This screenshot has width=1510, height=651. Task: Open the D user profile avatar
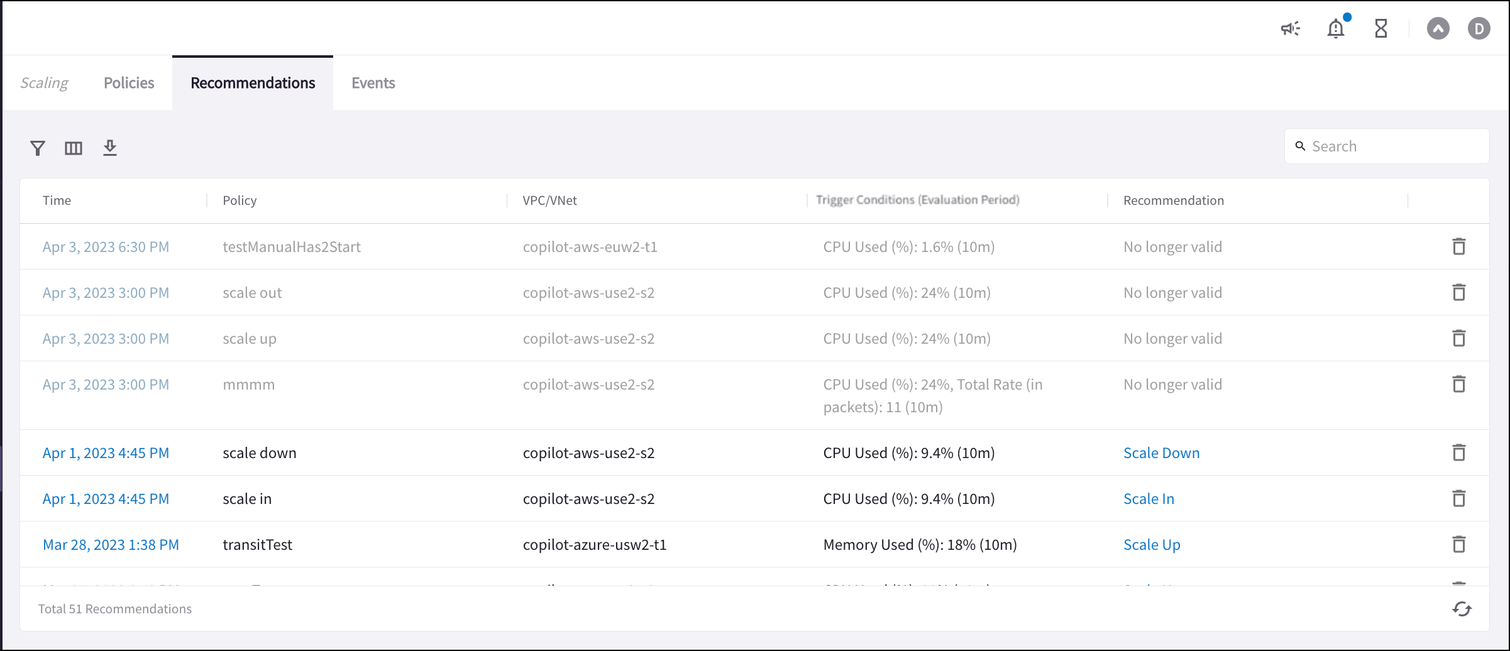[x=1479, y=28]
